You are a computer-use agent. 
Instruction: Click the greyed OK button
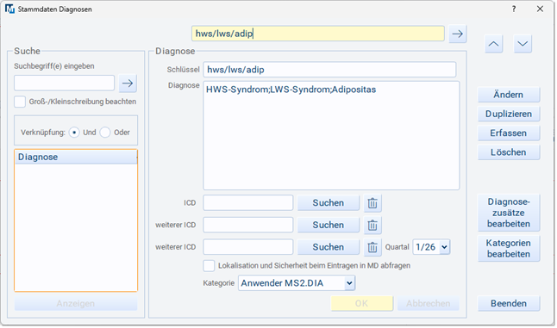[x=361, y=304]
